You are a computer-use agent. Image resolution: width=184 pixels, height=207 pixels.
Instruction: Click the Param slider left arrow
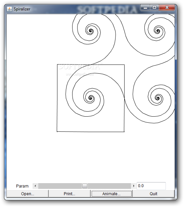tap(35, 186)
